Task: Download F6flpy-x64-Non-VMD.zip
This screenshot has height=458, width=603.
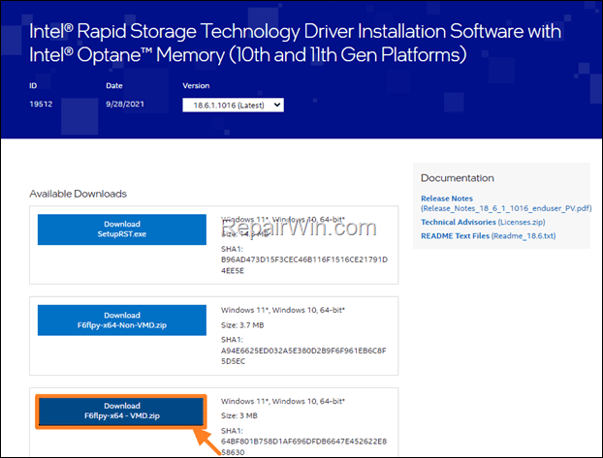Action: pyautogui.click(x=122, y=321)
